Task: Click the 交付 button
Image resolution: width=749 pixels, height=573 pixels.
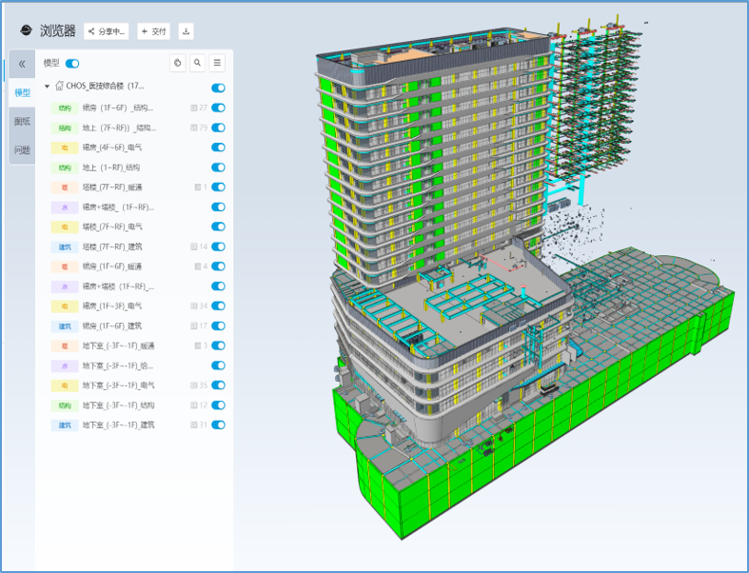Action: (153, 31)
